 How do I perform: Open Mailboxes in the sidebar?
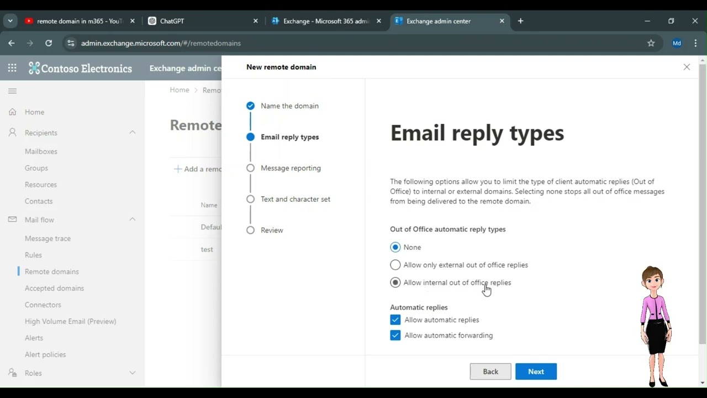(x=41, y=151)
